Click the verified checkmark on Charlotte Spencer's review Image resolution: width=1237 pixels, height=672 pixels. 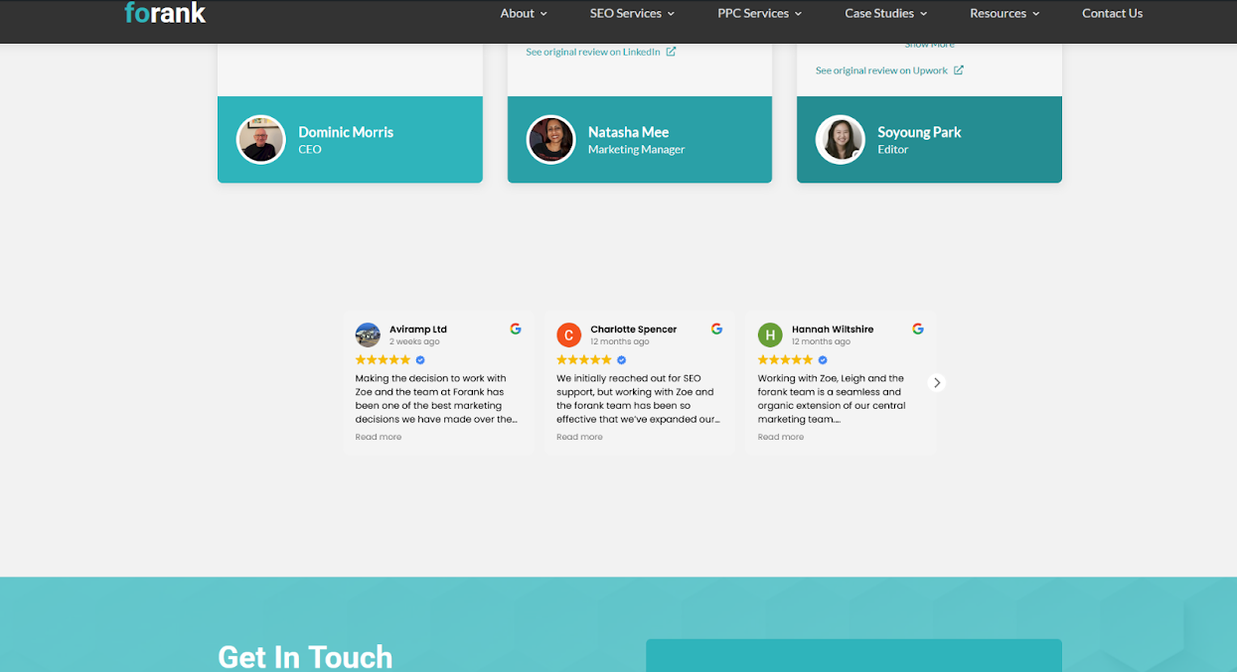click(x=621, y=360)
